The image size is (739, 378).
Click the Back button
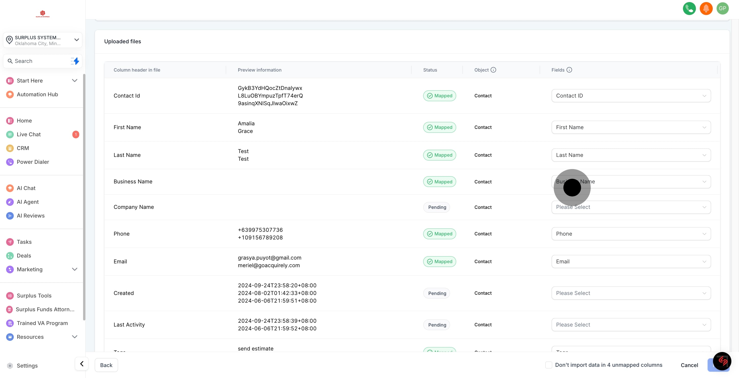[x=106, y=365]
